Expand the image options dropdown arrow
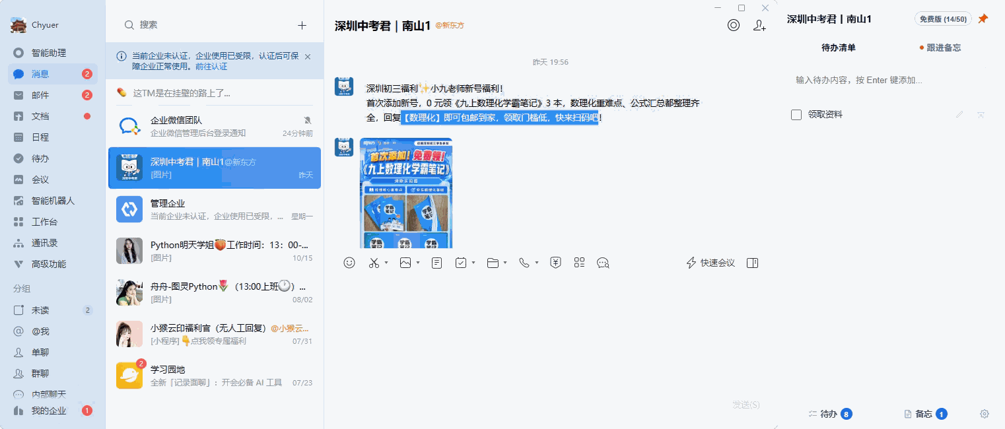This screenshot has width=1005, height=429. click(x=418, y=263)
